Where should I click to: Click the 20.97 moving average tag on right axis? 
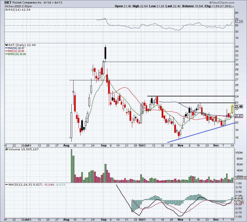[238, 116]
